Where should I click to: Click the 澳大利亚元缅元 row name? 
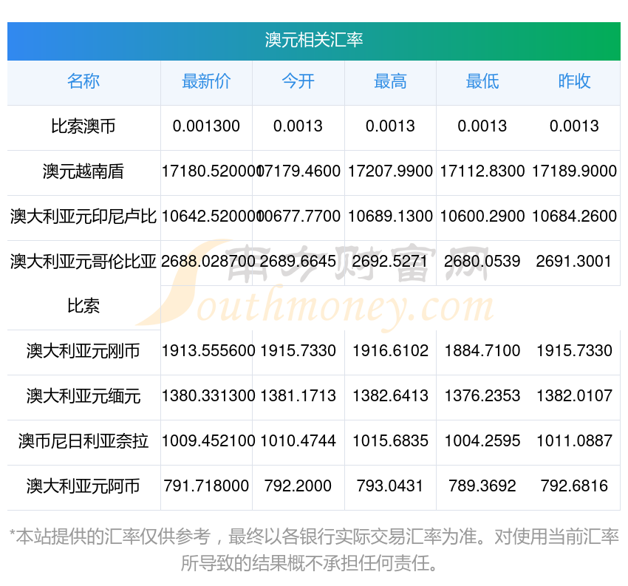pos(83,396)
